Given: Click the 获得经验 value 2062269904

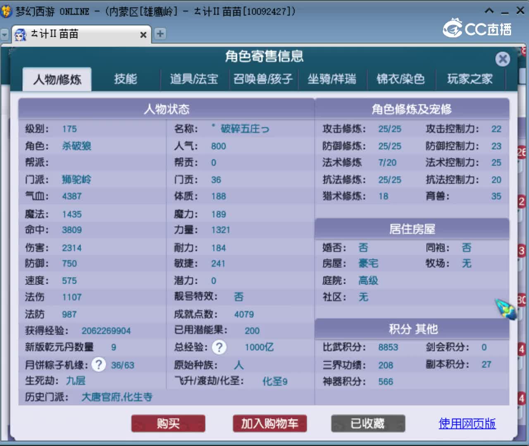Looking at the screenshot, I should 106,331.
